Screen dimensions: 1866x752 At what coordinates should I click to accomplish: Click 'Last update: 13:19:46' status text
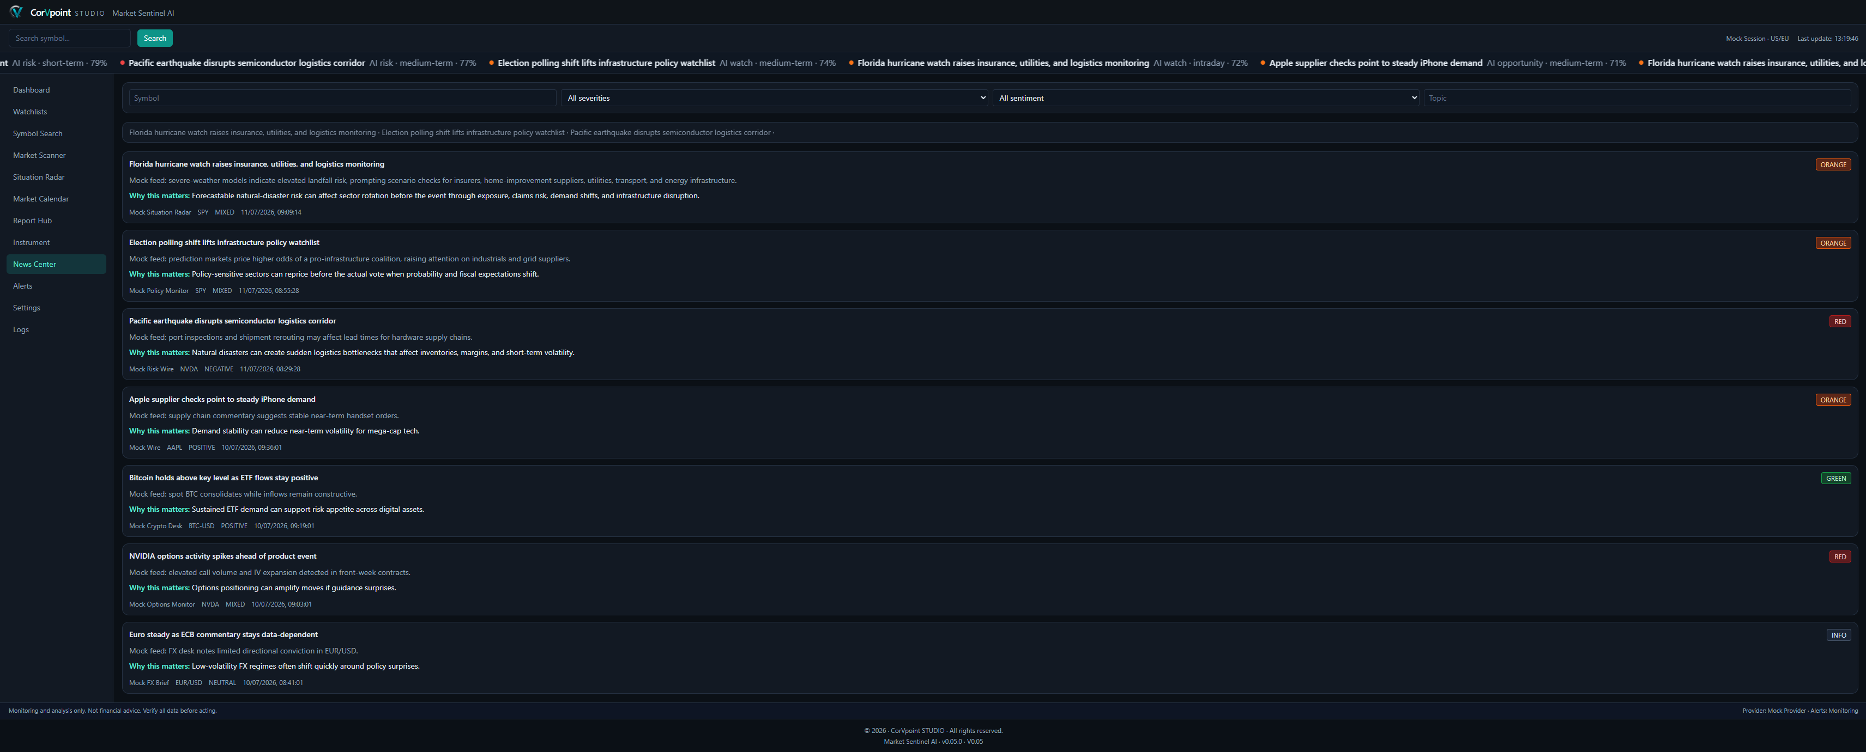(x=1827, y=38)
